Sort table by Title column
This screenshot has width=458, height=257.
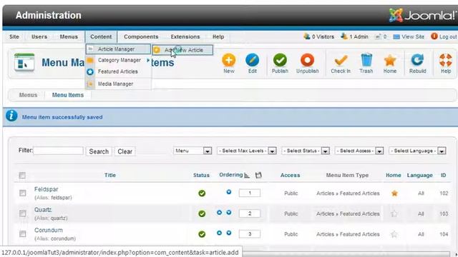tap(110, 175)
